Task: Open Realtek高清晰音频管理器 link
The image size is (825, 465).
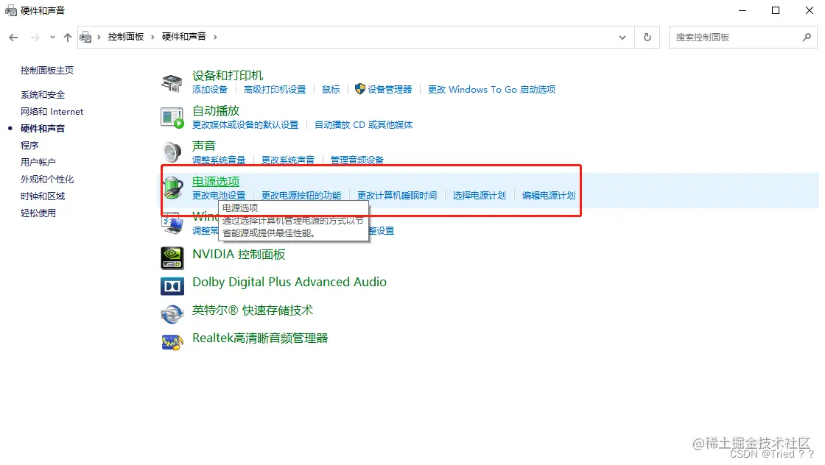Action: coord(260,338)
